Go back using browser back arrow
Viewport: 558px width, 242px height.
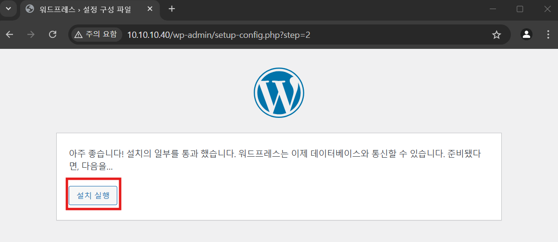tap(10, 35)
